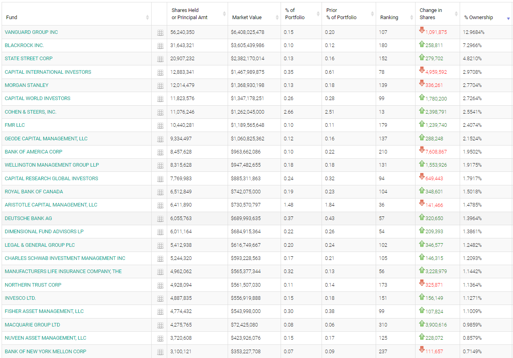Viewport: 513px width, 358px height.
Task: Open FMR LLC fund link
Action: [x=15, y=125]
